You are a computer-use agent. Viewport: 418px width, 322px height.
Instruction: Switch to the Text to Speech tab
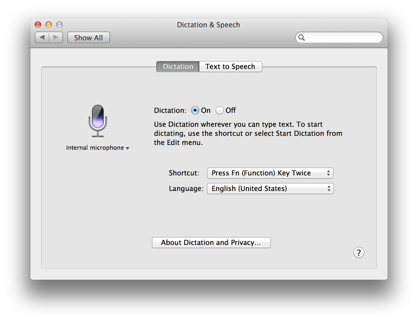tap(230, 67)
